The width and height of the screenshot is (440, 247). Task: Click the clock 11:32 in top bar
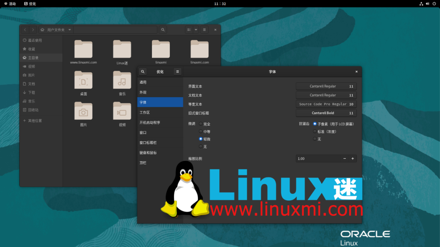click(x=220, y=4)
